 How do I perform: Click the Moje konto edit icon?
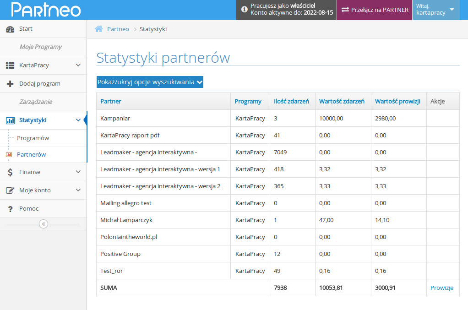pyautogui.click(x=10, y=190)
